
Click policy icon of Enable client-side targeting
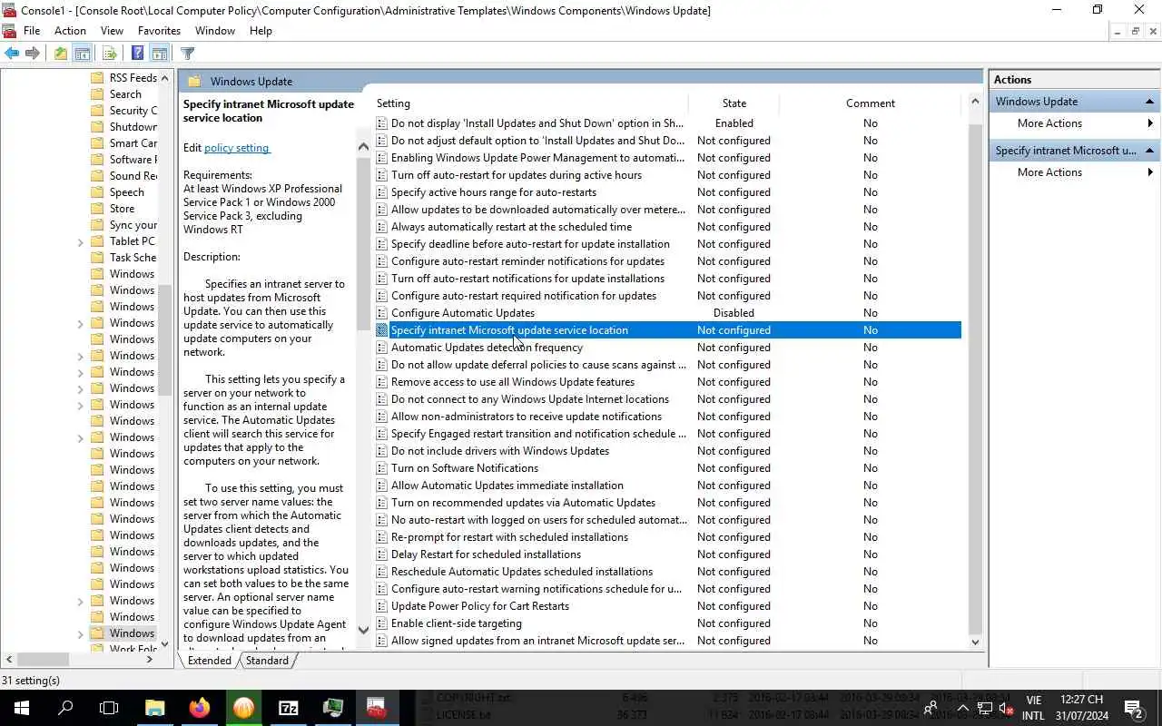pyautogui.click(x=382, y=623)
